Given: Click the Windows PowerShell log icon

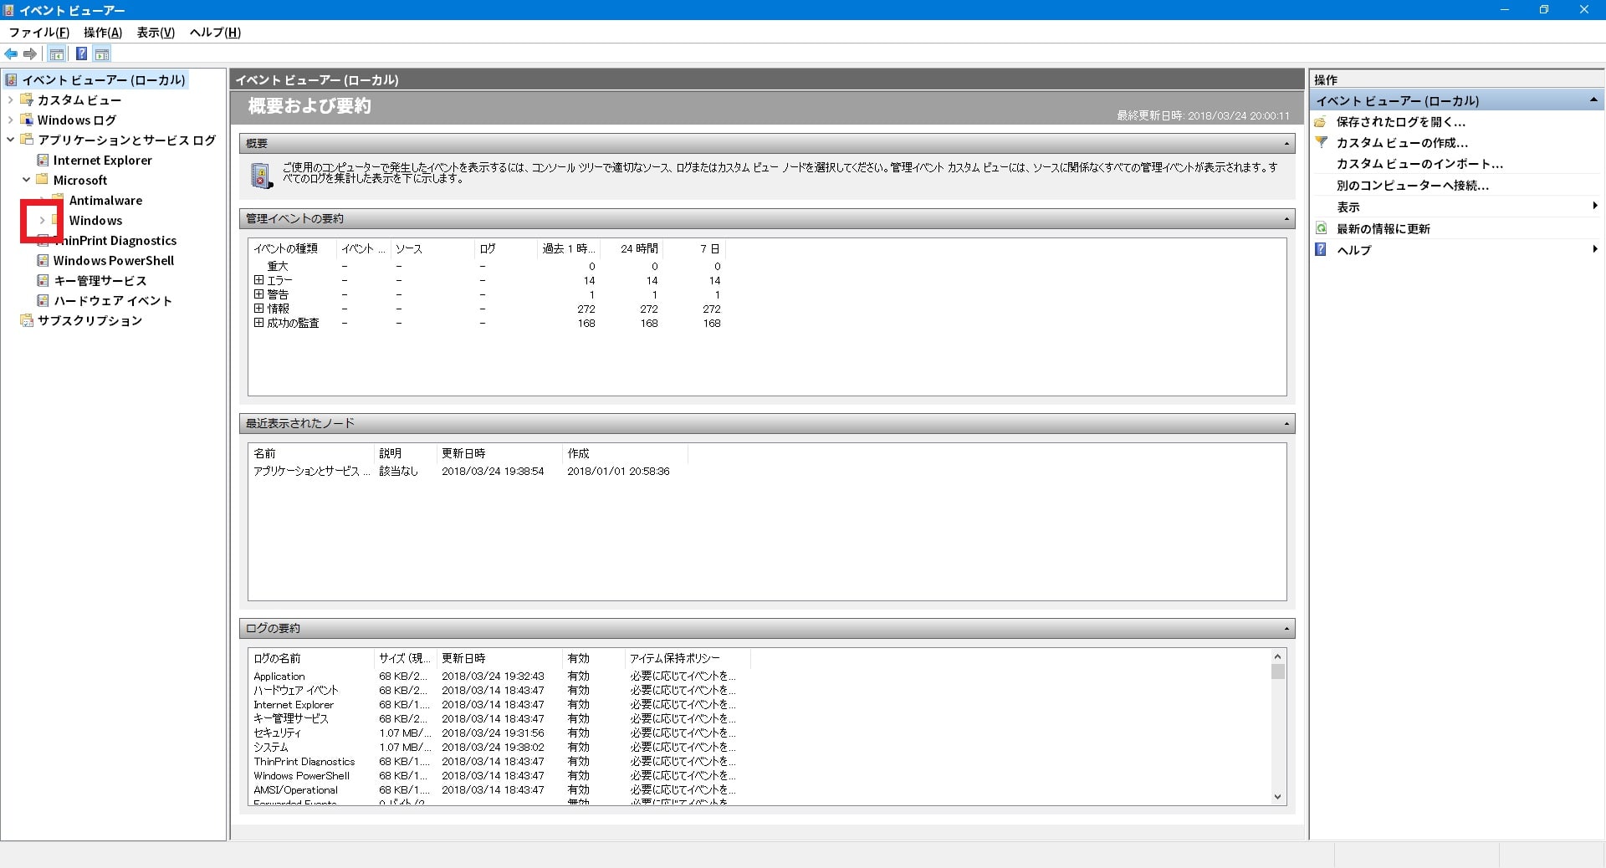Looking at the screenshot, I should tap(43, 260).
